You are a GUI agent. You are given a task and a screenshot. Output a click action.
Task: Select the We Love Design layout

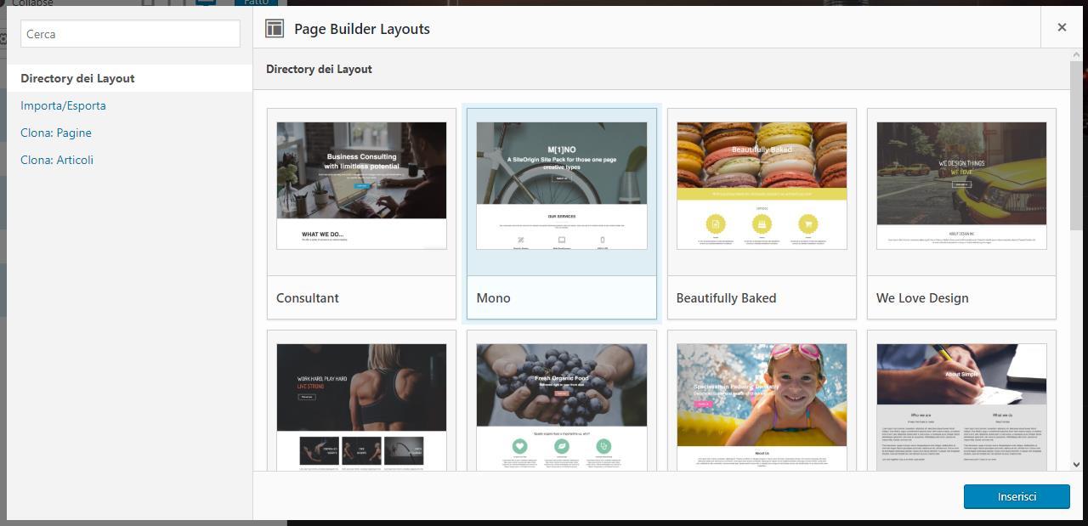[961, 185]
